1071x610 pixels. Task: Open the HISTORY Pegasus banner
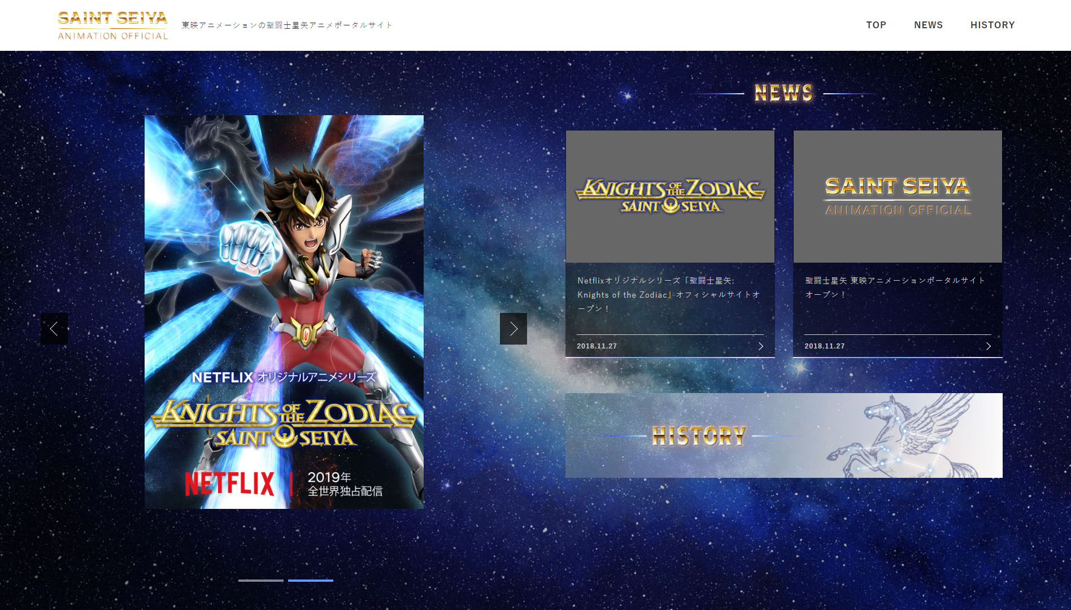784,435
